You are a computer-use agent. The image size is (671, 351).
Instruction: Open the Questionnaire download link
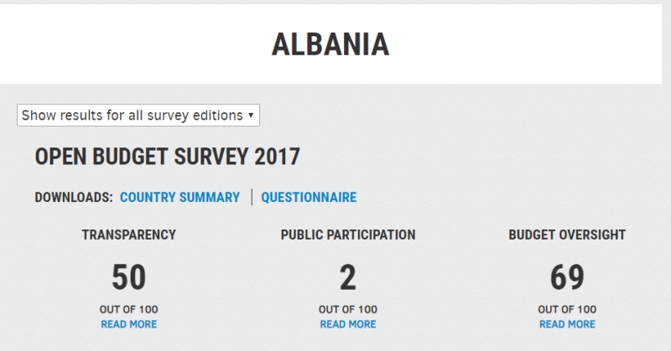point(309,197)
